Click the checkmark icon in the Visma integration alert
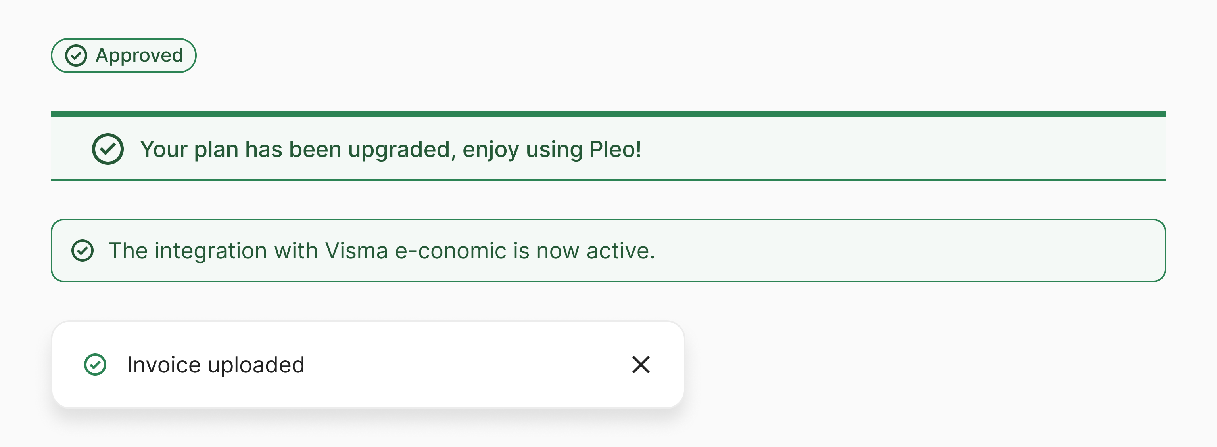This screenshot has height=447, width=1217. click(83, 250)
